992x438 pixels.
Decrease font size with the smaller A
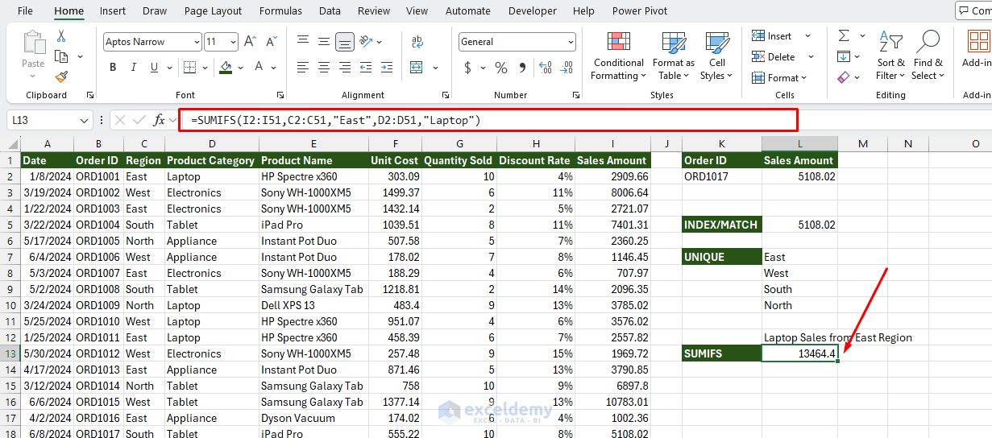click(270, 42)
